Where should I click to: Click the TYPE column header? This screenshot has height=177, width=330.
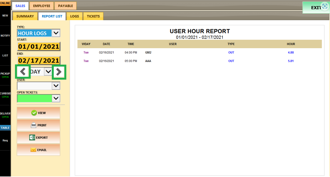tap(231, 44)
